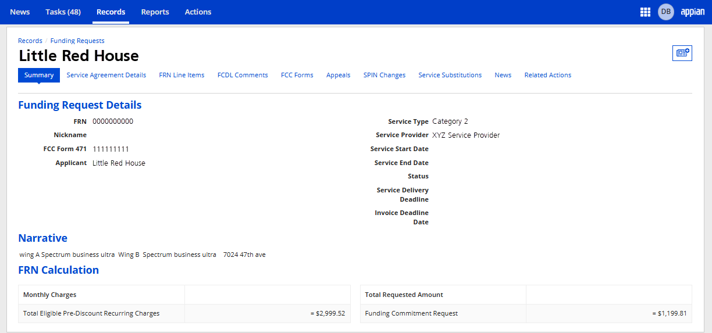Open the Reports section

tap(155, 12)
